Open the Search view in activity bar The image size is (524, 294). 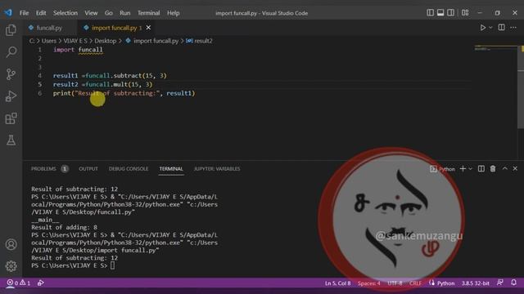[11, 52]
